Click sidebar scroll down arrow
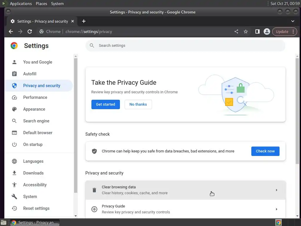This screenshot has width=301, height=226. coord(76,216)
